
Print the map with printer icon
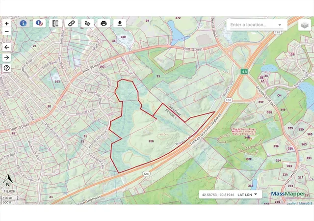(x=104, y=23)
